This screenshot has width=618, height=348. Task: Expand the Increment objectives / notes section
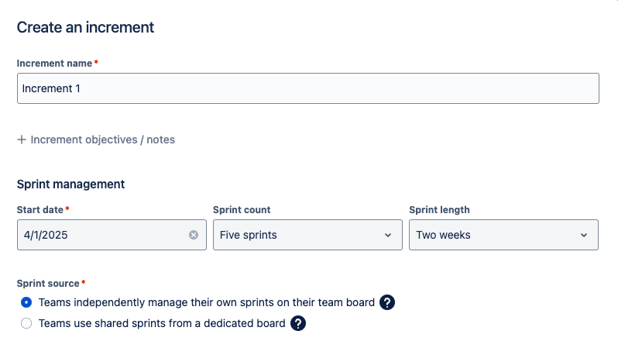102,140
